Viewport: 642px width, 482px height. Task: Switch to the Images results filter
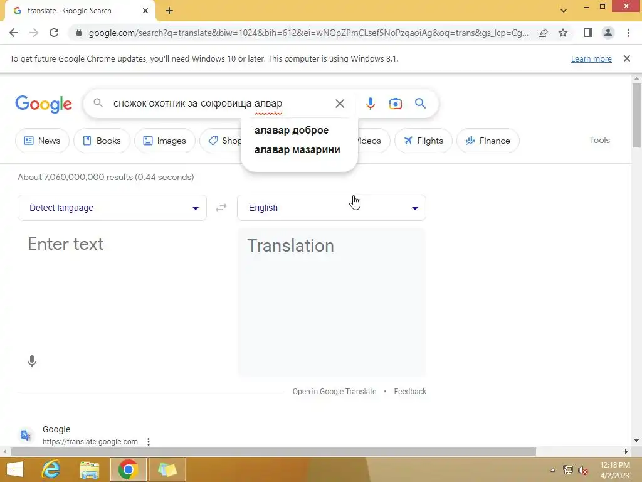pyautogui.click(x=165, y=141)
